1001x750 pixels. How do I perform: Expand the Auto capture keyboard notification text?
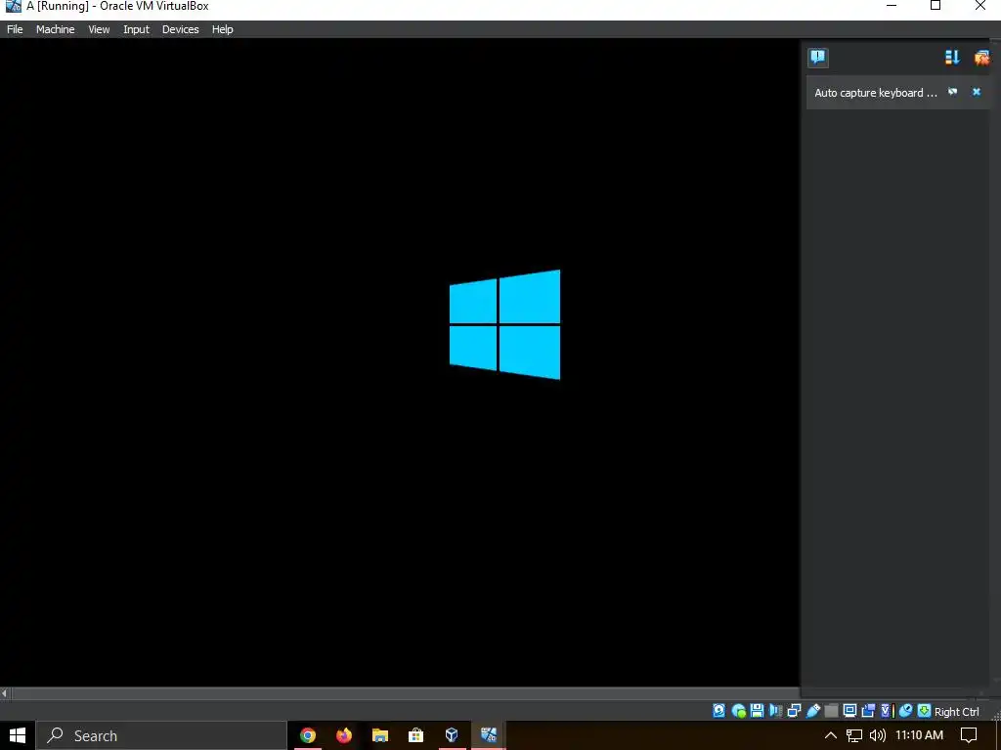point(876,93)
